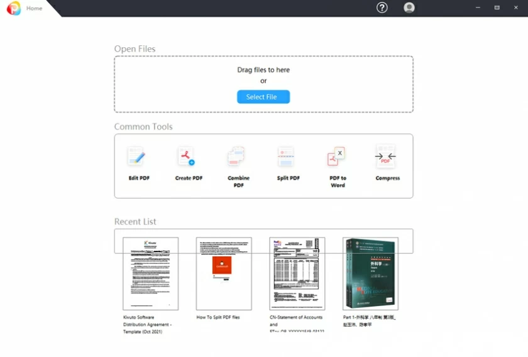This screenshot has height=357, width=528.
Task: Open the Part 1 surgery book thumbnail
Action: (x=370, y=273)
